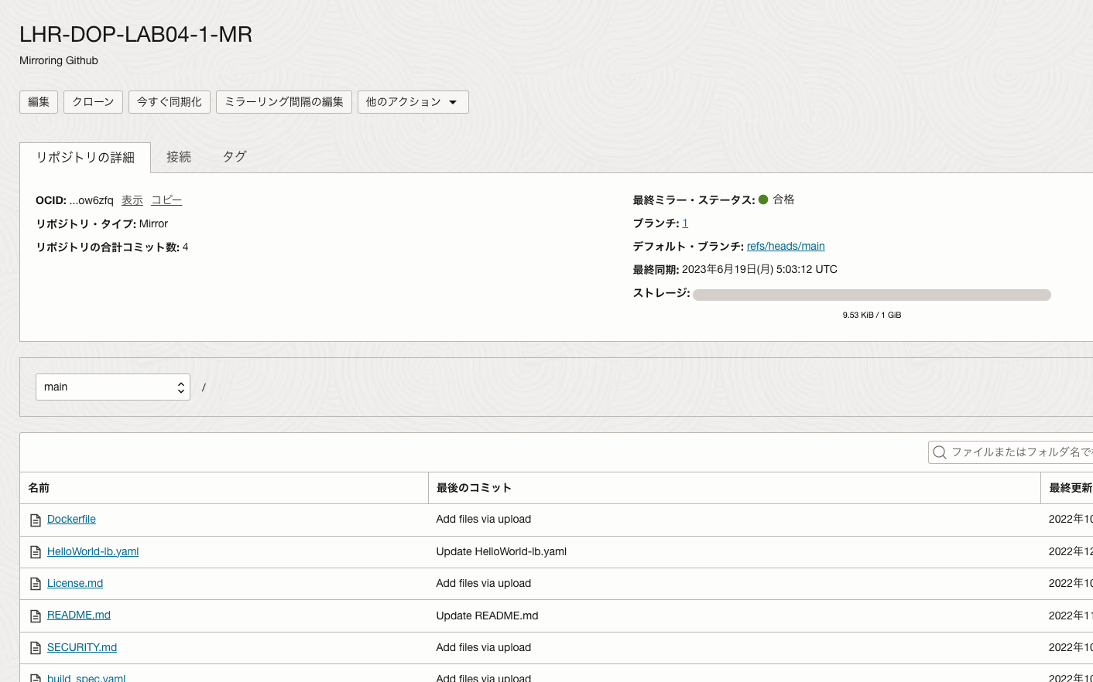Viewport: 1093px width, 682px height.
Task: Click the License.md file icon
Action: (35, 584)
